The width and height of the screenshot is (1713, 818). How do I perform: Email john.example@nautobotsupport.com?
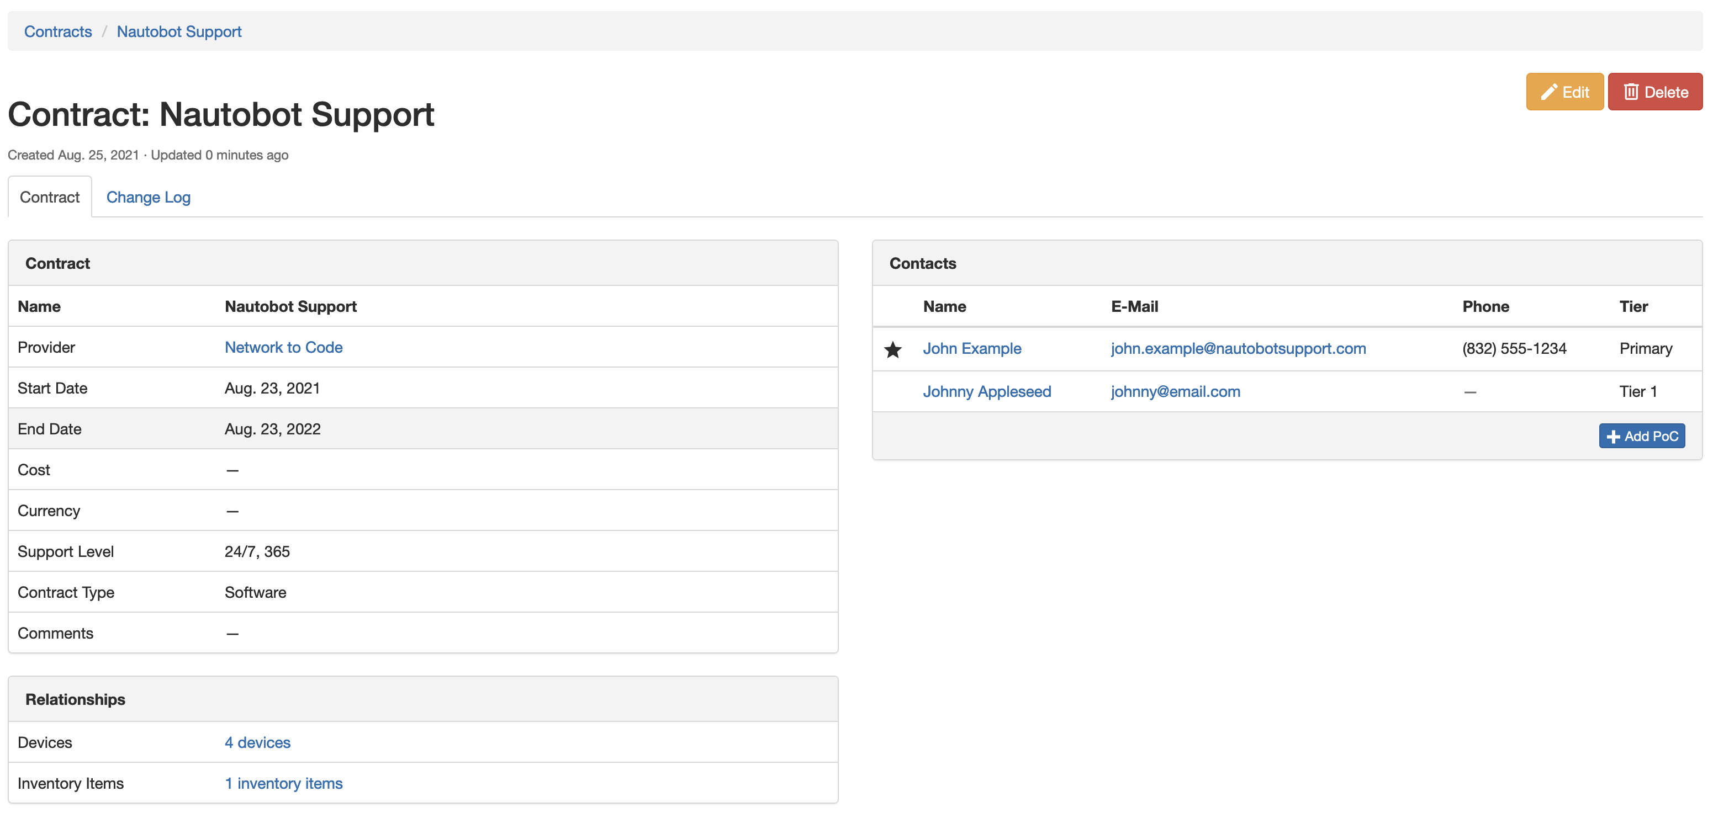coord(1238,349)
